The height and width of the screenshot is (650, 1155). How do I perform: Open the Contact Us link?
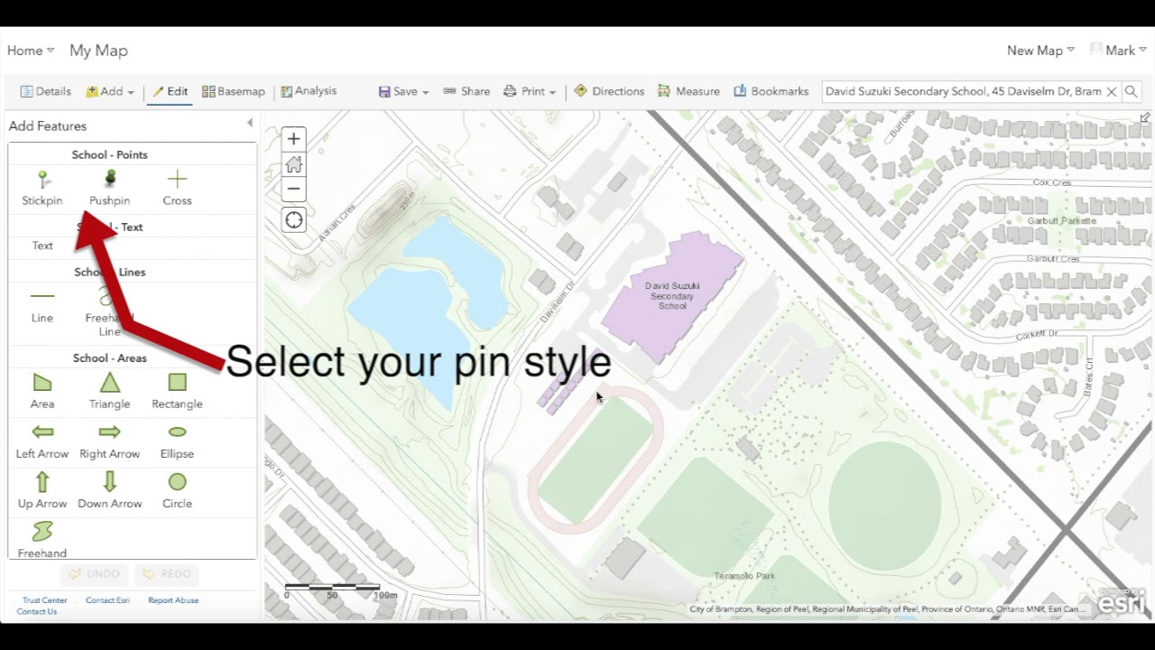tap(36, 611)
